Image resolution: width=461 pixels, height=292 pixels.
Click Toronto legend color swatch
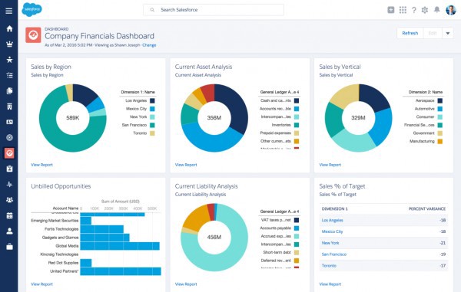pyautogui.click(x=152, y=133)
